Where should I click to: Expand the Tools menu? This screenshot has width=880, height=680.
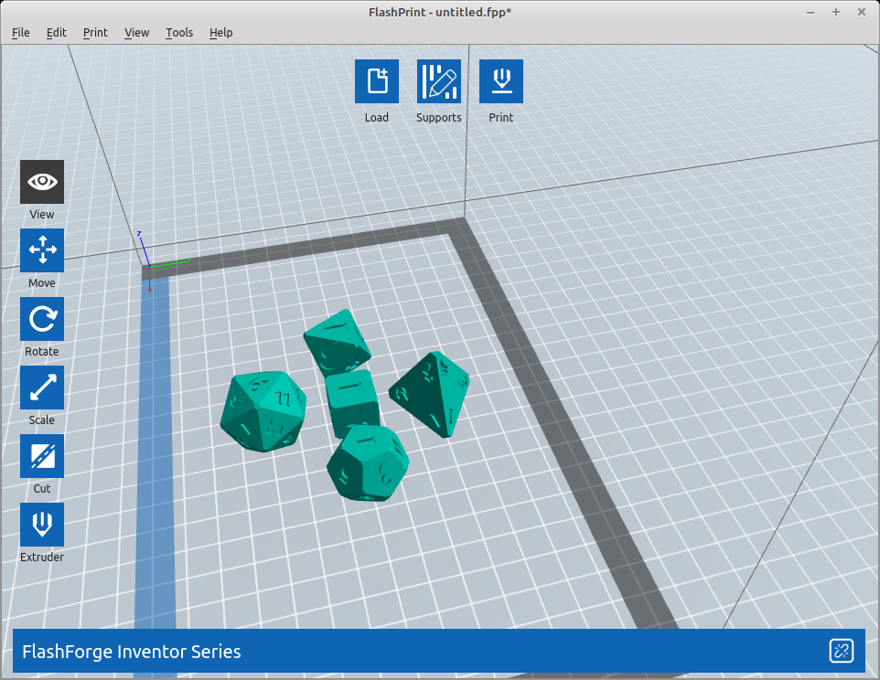[x=179, y=32]
